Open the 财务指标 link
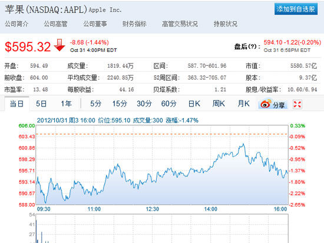This screenshot has height=243, width=324. [x=134, y=24]
